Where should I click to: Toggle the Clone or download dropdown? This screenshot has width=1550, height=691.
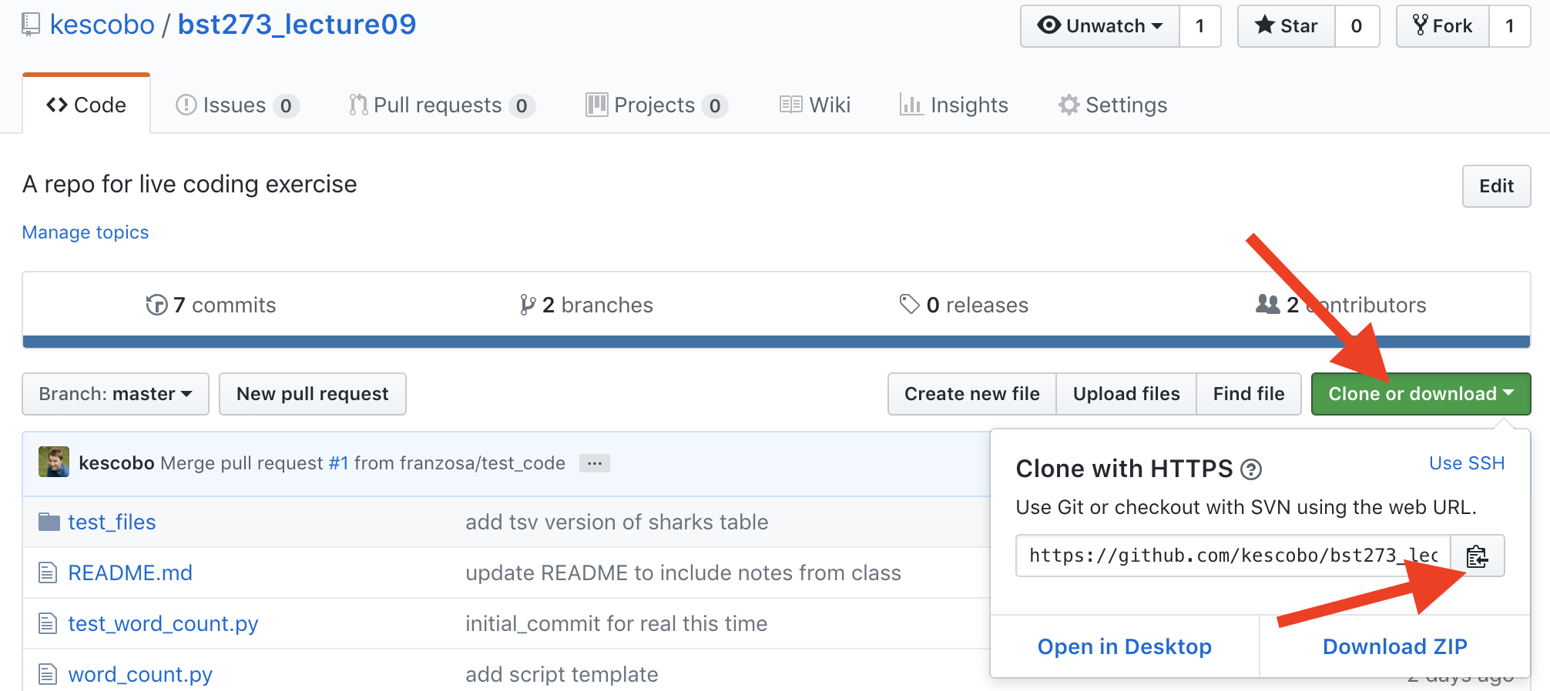pos(1421,394)
